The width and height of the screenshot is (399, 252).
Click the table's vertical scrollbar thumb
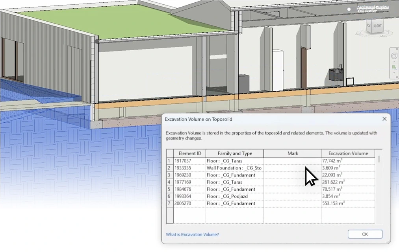pyautogui.click(x=379, y=160)
